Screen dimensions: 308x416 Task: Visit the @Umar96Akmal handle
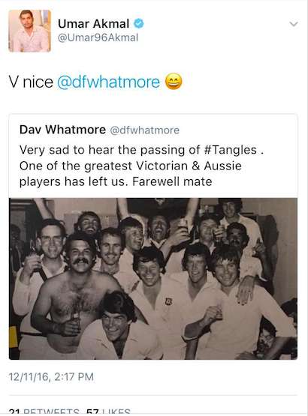tap(98, 37)
